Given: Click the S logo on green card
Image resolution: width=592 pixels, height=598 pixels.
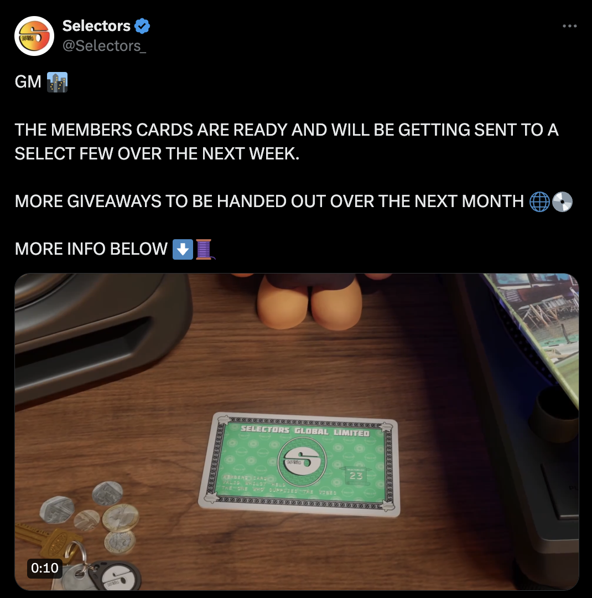Looking at the screenshot, I should pos(302,461).
